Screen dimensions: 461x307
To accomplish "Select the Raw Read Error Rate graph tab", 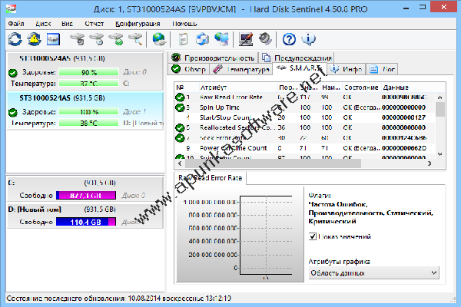I will click(x=211, y=178).
